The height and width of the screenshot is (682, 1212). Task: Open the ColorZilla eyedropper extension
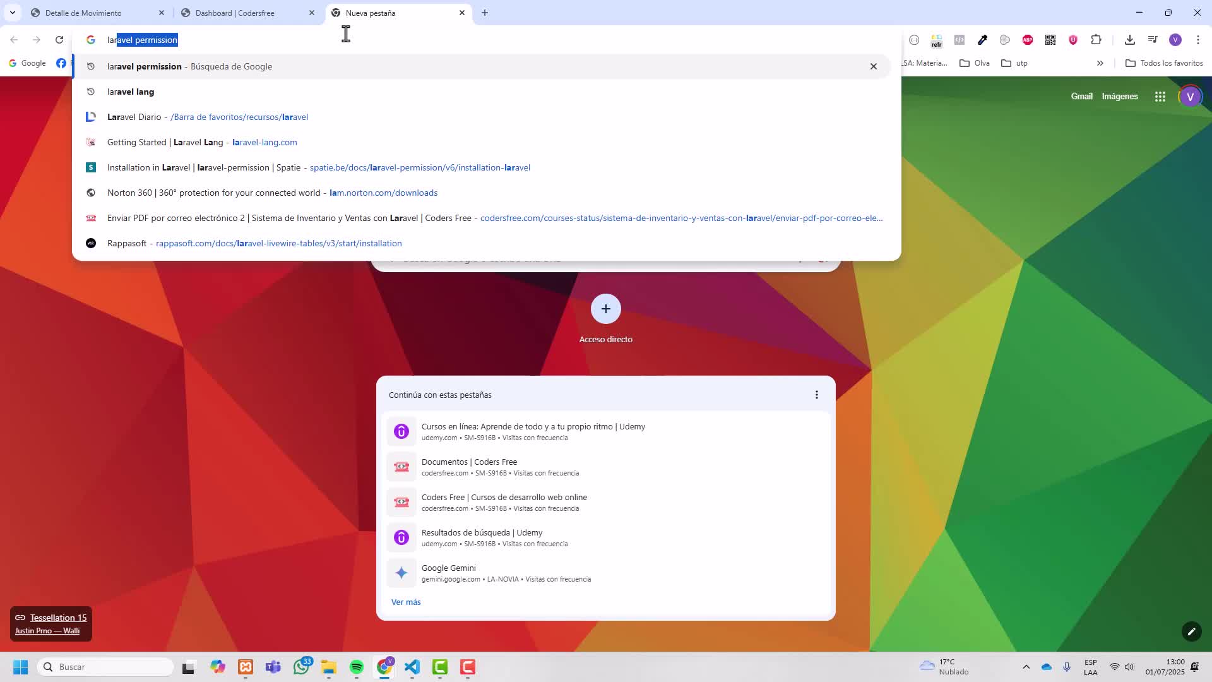coord(982,40)
